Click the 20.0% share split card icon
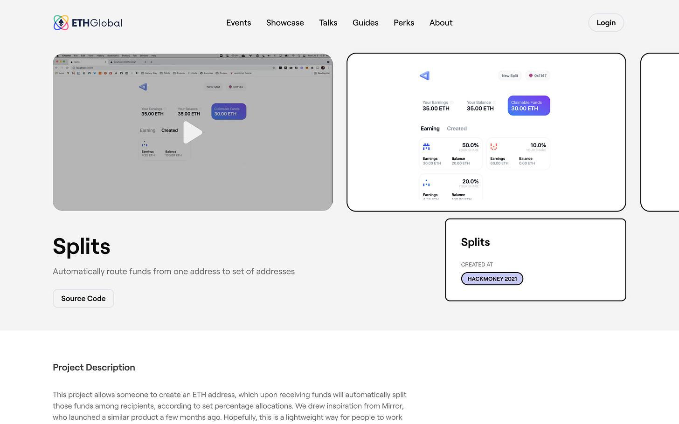Screen dimensions: 679x424 coord(426,183)
